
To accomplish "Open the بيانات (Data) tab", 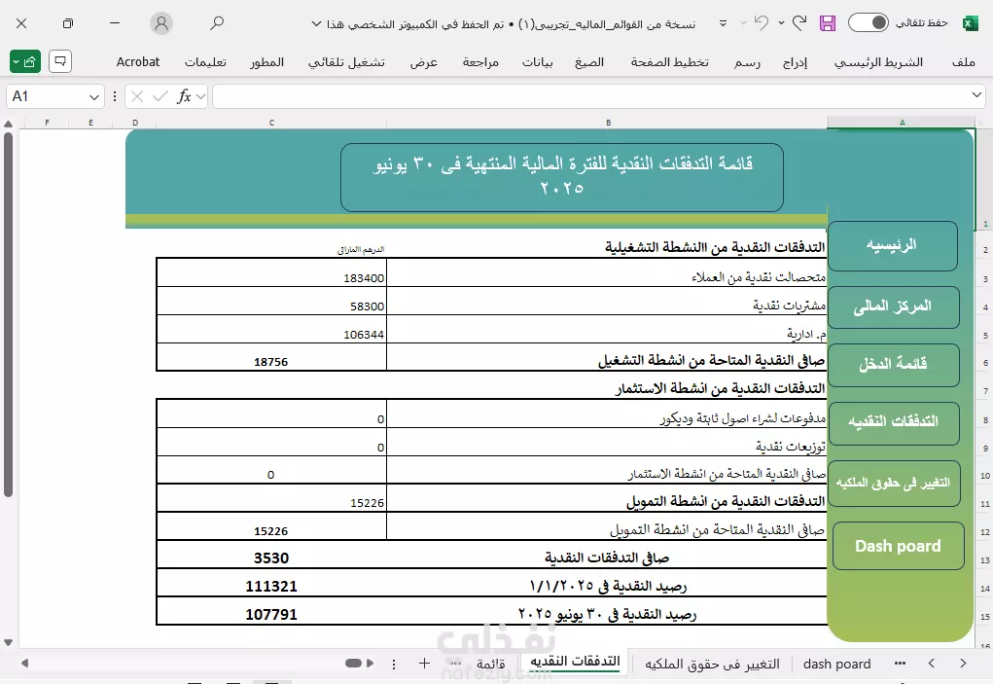I will (x=538, y=62).
